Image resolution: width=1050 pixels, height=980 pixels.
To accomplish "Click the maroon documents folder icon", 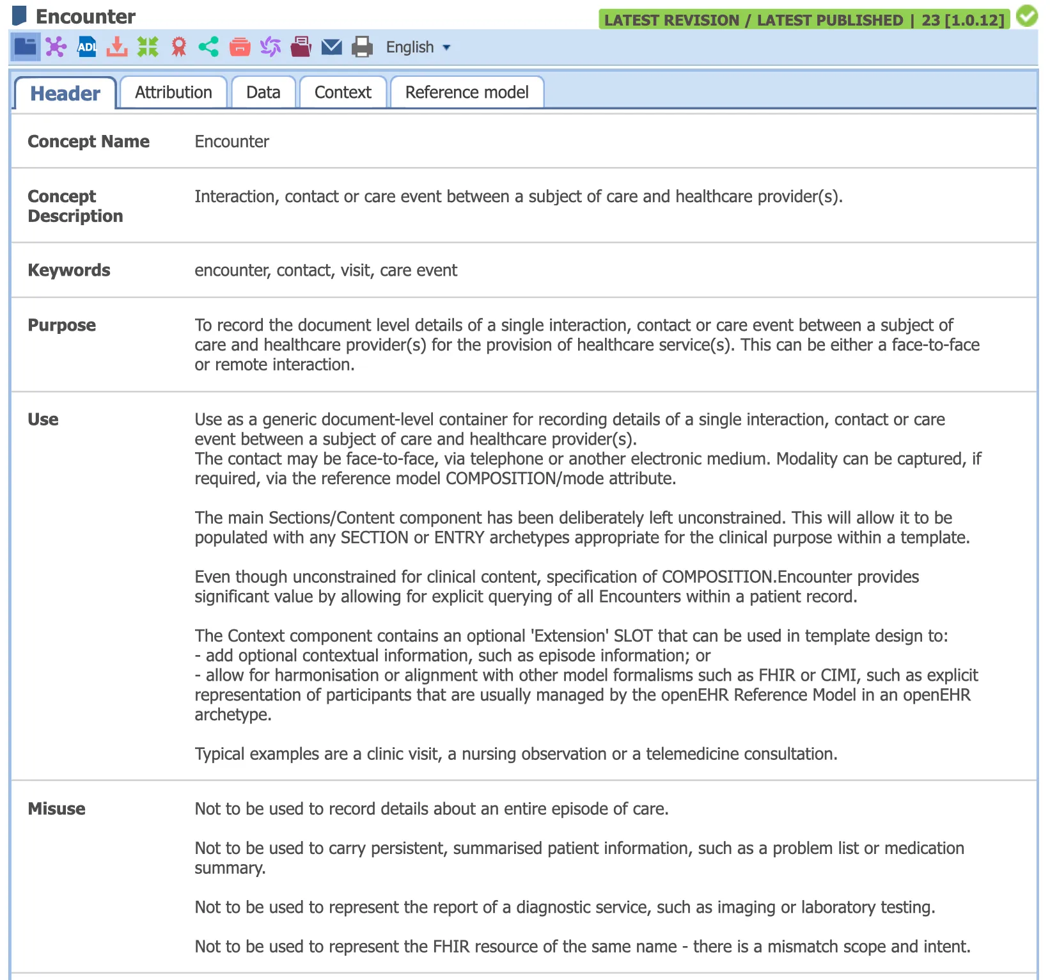I will point(301,47).
